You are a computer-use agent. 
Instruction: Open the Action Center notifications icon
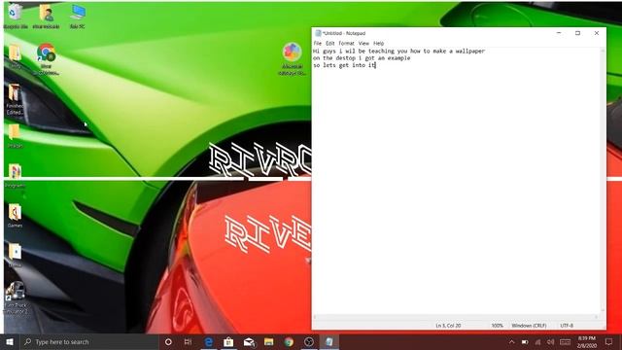(609, 341)
